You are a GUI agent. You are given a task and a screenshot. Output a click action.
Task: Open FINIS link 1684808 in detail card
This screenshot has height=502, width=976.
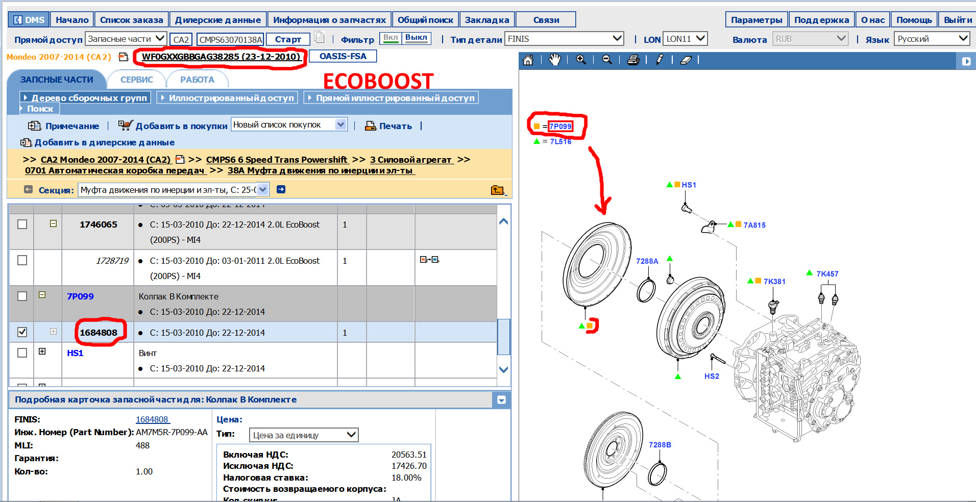[152, 419]
